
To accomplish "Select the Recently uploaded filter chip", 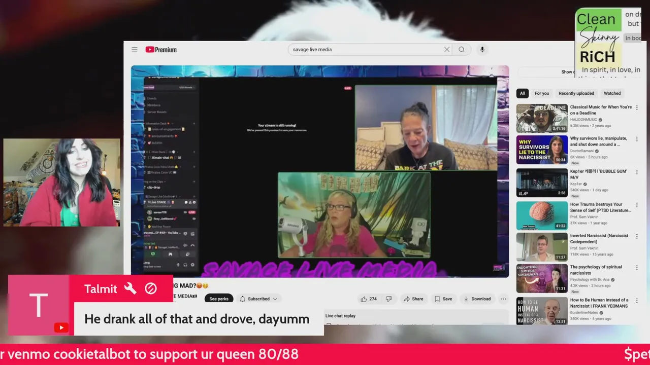I will [576, 93].
